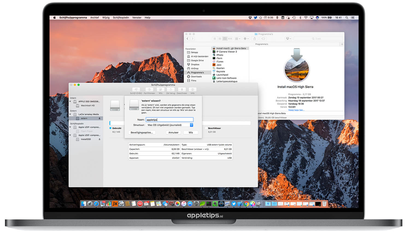Eject the InstallESD volume

click(99, 139)
